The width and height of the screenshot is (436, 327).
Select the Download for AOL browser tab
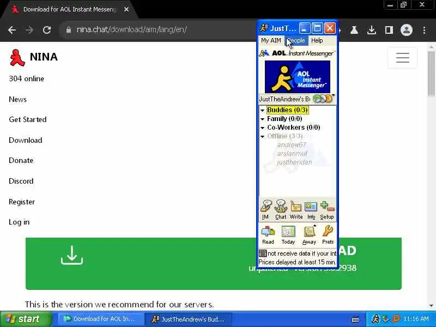point(70,9)
